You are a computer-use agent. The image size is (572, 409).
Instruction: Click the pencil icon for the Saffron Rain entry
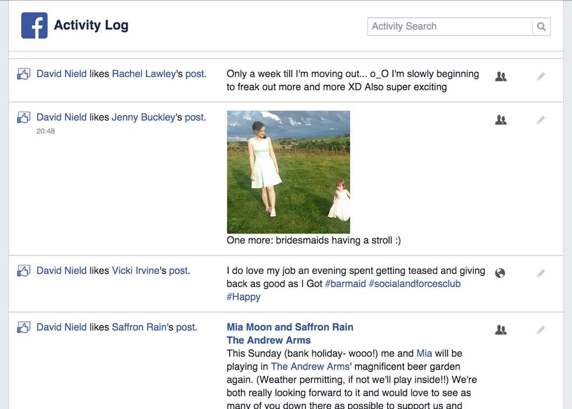[x=541, y=330]
